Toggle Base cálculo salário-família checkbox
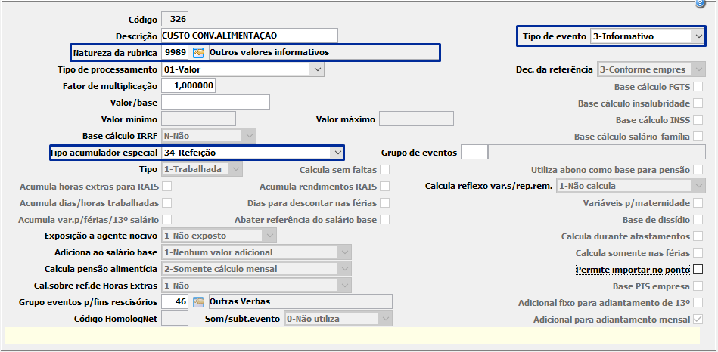Screen dimensions: 718x352 698,136
